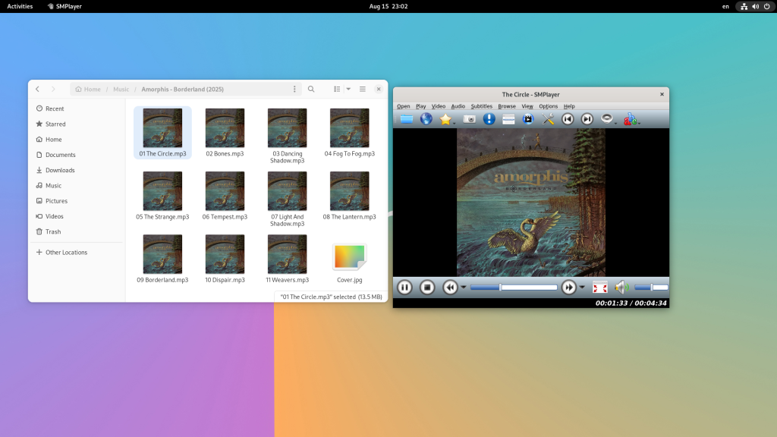Image resolution: width=777 pixels, height=437 pixels.
Task: Open the rewind button's dropdown arrow
Action: [x=464, y=288]
